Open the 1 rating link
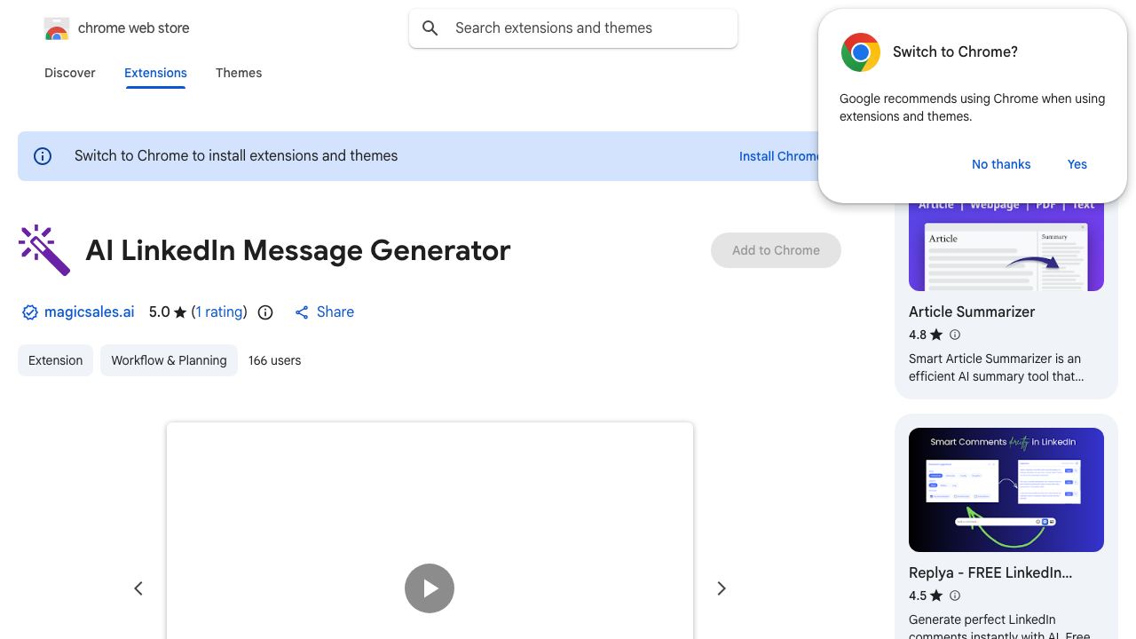This screenshot has height=639, width=1136. pyautogui.click(x=219, y=312)
